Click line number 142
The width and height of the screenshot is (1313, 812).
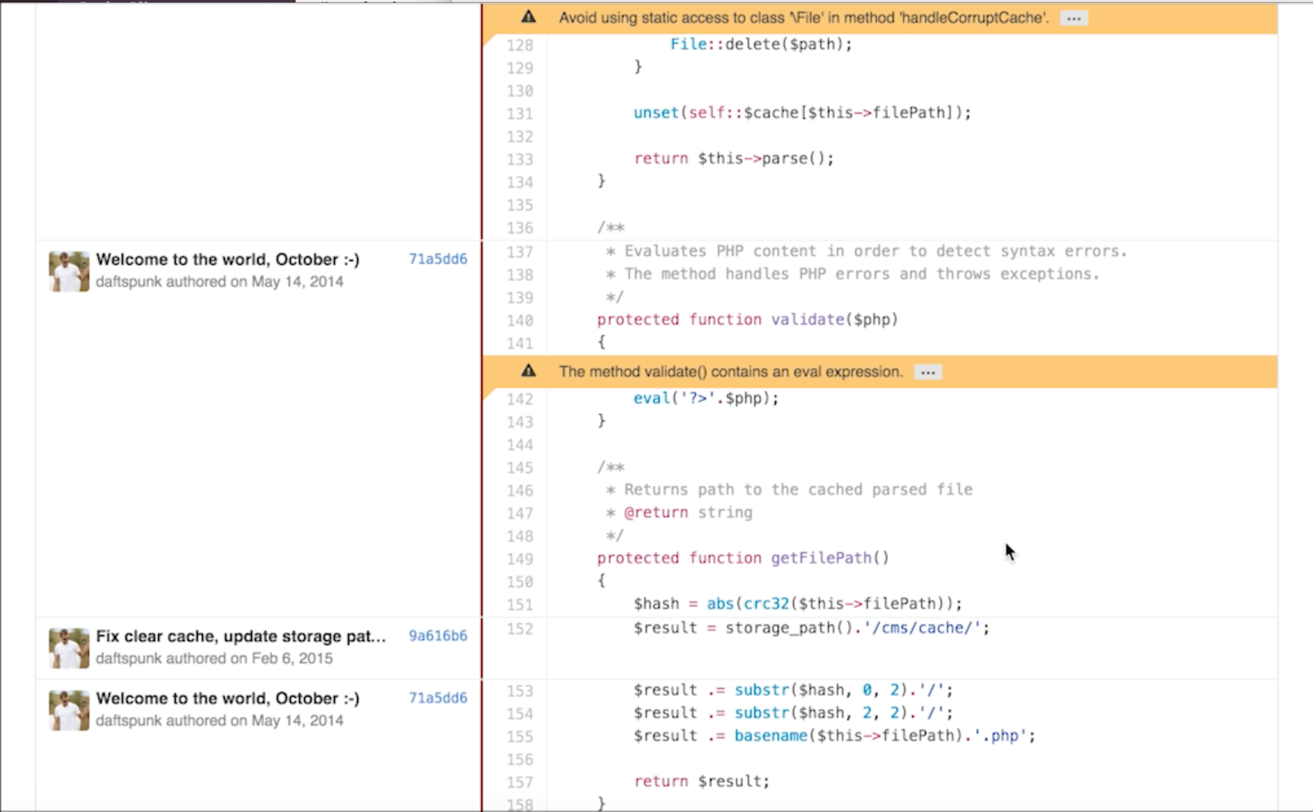[x=520, y=399]
